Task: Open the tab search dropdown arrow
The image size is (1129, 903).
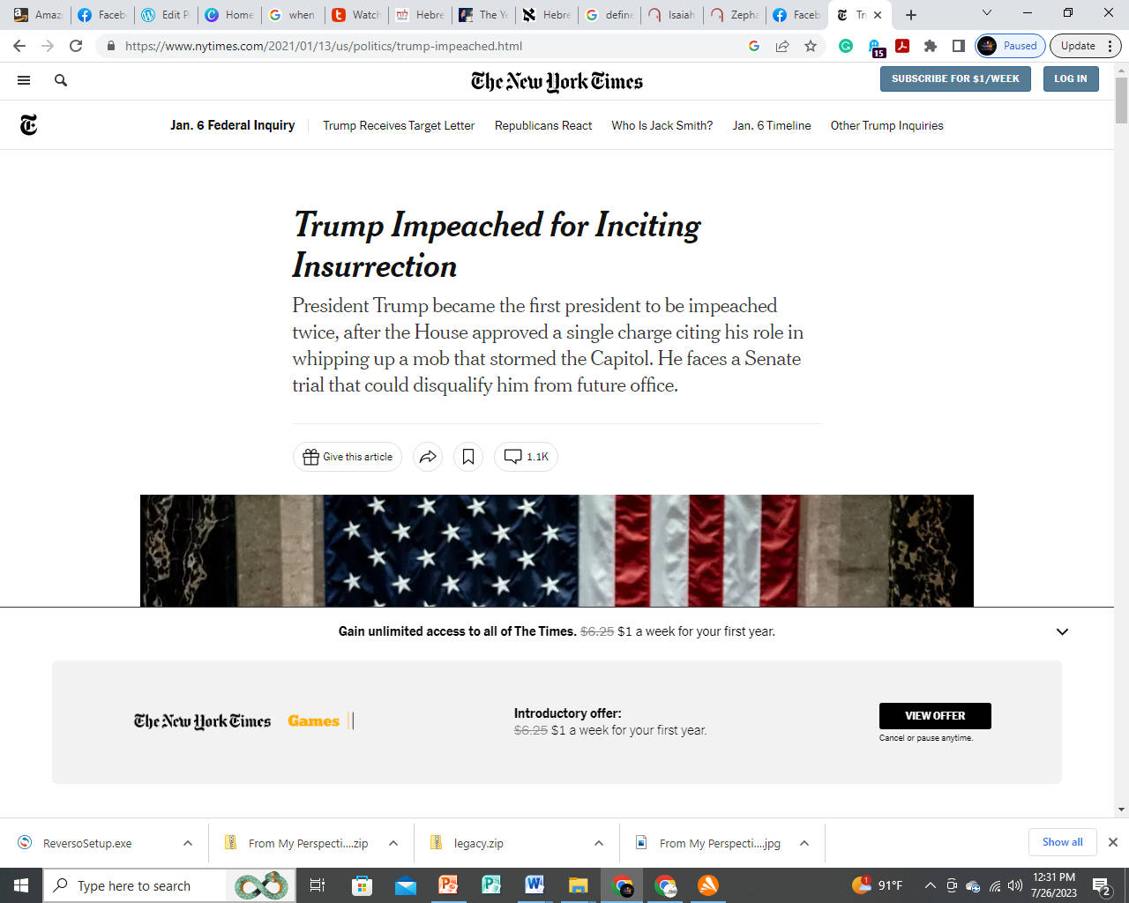Action: coord(987,13)
